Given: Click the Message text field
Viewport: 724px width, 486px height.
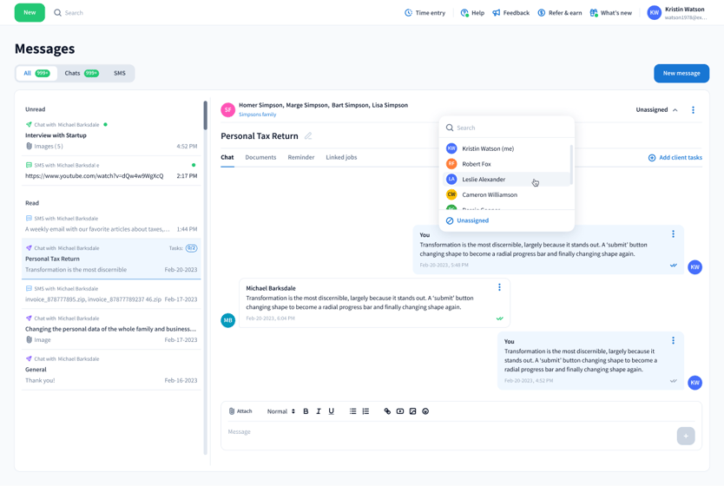Looking at the screenshot, I should pos(451,432).
